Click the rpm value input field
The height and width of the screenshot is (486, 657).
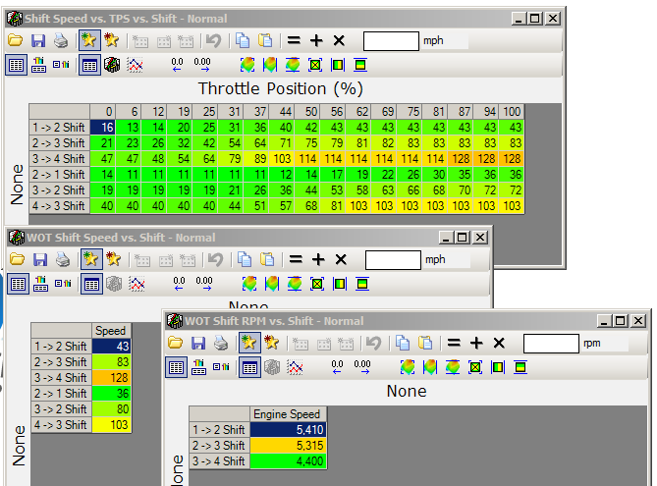(550, 343)
